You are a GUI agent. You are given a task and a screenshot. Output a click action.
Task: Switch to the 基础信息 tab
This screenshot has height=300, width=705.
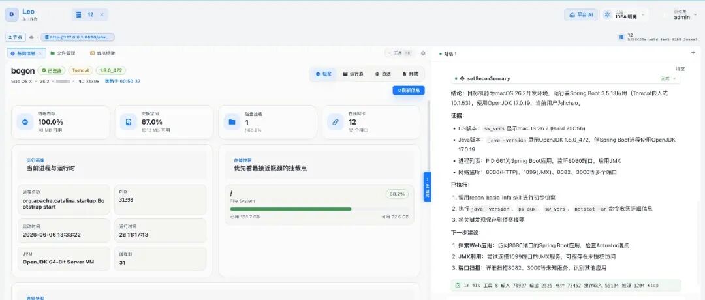[25, 53]
